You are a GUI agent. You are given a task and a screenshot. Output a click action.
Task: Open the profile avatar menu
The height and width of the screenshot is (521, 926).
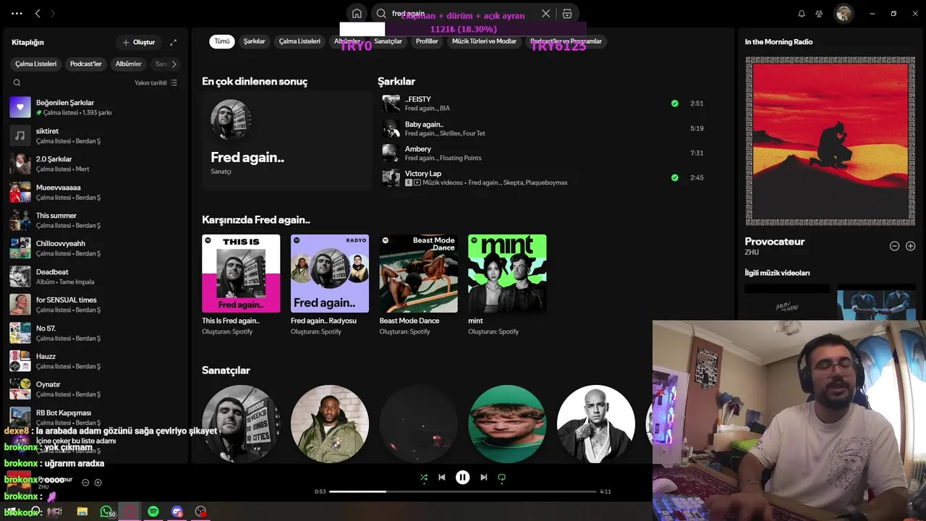click(844, 13)
